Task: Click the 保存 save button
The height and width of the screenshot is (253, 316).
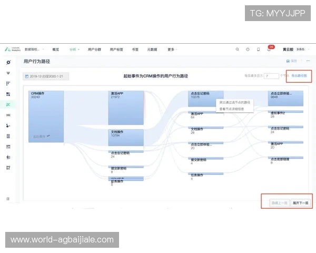Action: (292, 61)
